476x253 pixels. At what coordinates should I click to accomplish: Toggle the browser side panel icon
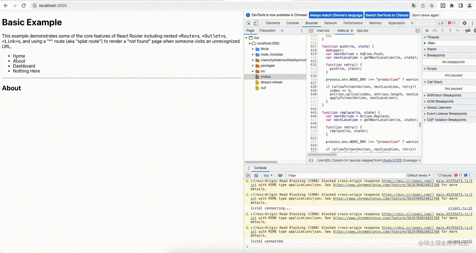[461, 6]
